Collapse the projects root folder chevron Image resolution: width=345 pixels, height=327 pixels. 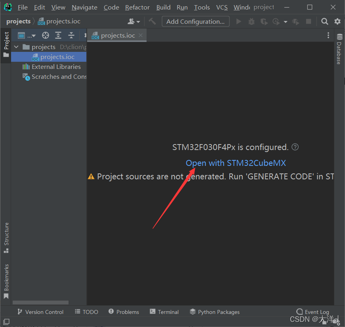[16, 47]
